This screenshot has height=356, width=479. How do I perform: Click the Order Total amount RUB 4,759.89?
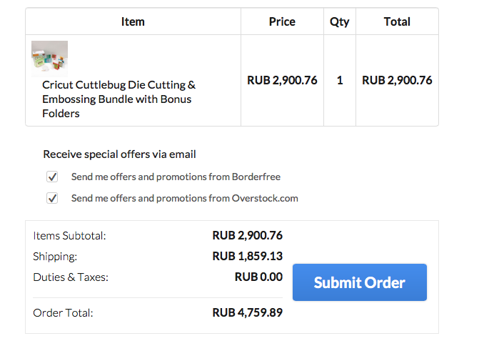(247, 312)
